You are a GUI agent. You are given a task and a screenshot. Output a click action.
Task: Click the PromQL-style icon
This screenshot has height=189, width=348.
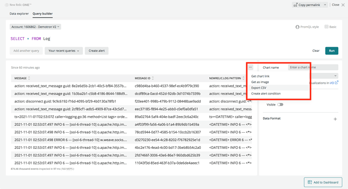coord(298,27)
